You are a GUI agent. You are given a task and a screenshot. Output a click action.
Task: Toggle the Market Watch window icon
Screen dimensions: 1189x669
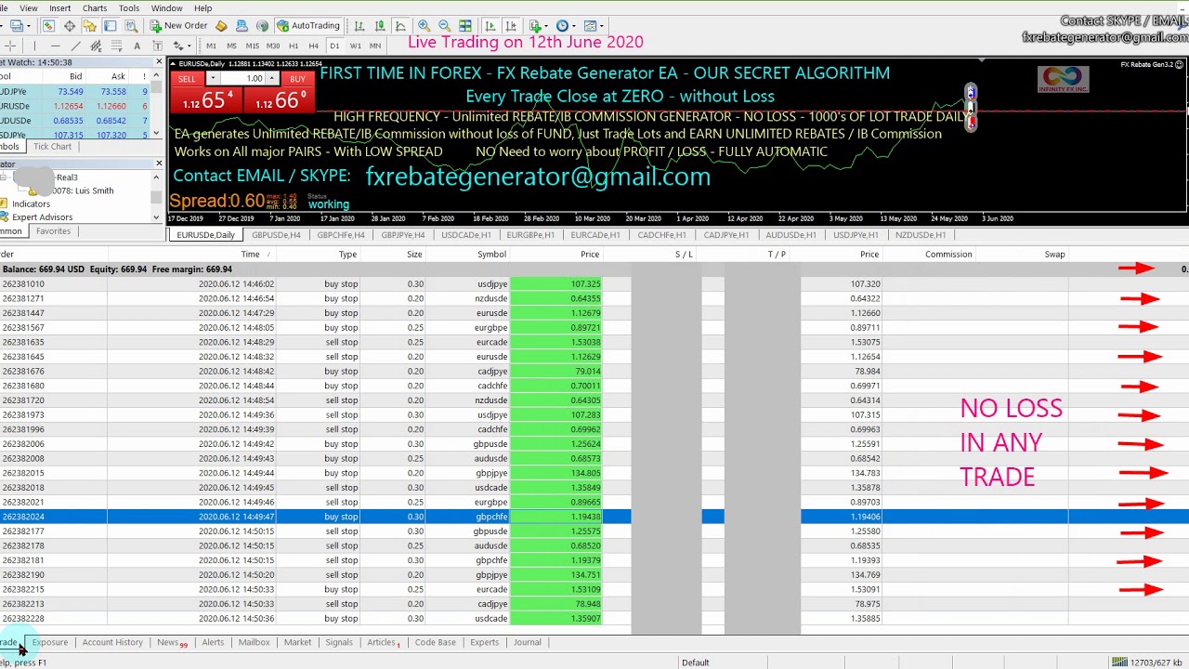48,25
